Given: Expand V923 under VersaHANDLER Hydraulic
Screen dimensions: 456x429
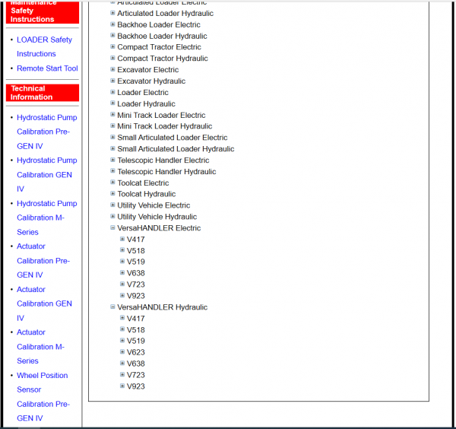Looking at the screenshot, I should point(122,386).
